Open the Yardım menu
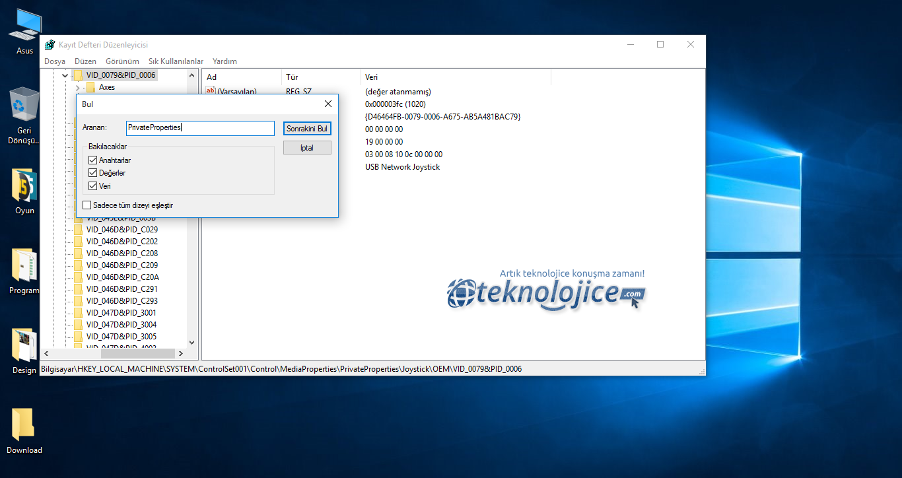The width and height of the screenshot is (902, 478). [225, 61]
